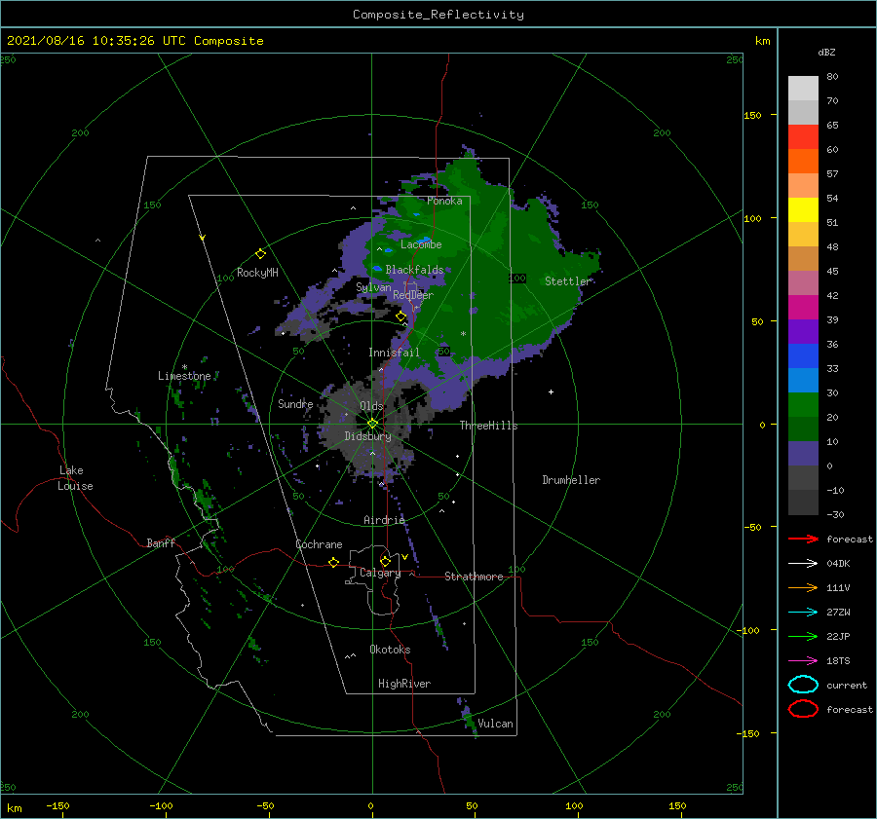Click the Vulcan town label

point(496,724)
